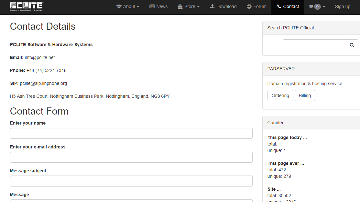Click the magnifier search button
360x202 pixels.
pos(352,45)
